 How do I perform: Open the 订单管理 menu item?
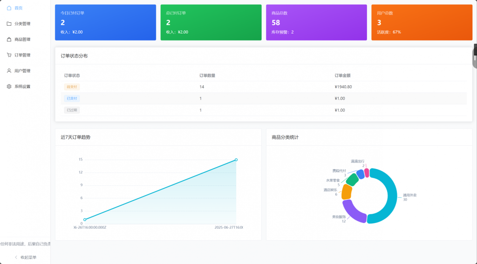pyautogui.click(x=22, y=55)
